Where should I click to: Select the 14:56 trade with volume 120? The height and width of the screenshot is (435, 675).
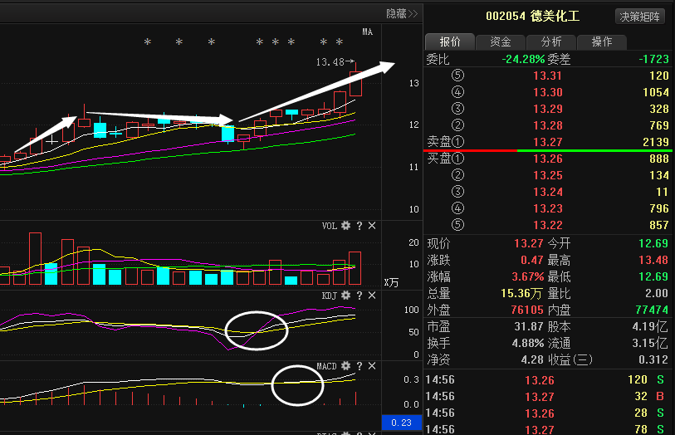[x=546, y=380]
